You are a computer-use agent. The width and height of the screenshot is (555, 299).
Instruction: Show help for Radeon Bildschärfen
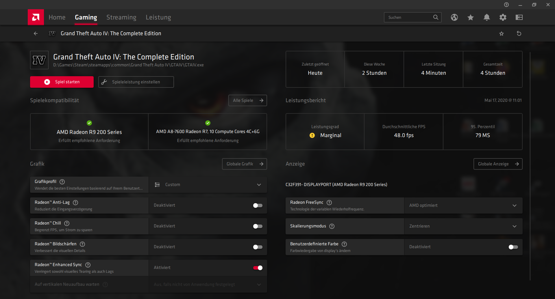[x=82, y=244]
